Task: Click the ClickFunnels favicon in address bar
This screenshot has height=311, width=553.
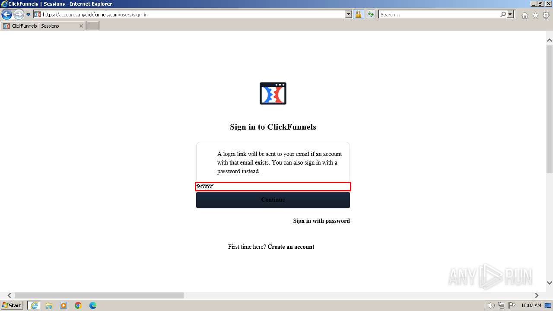Action: (38, 15)
